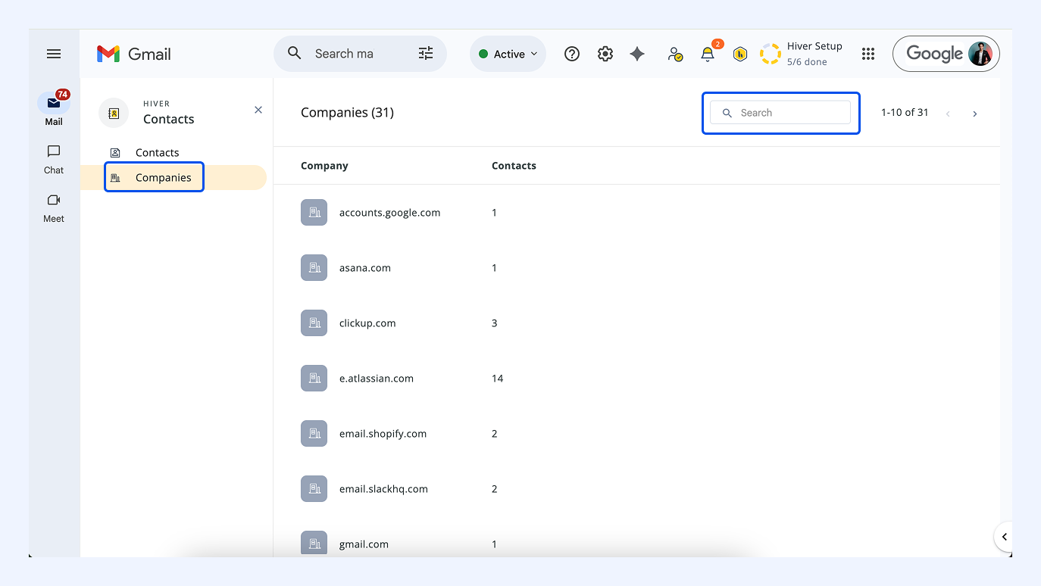Open Mail with 74 unread badge
This screenshot has height=586, width=1041.
pyautogui.click(x=54, y=108)
